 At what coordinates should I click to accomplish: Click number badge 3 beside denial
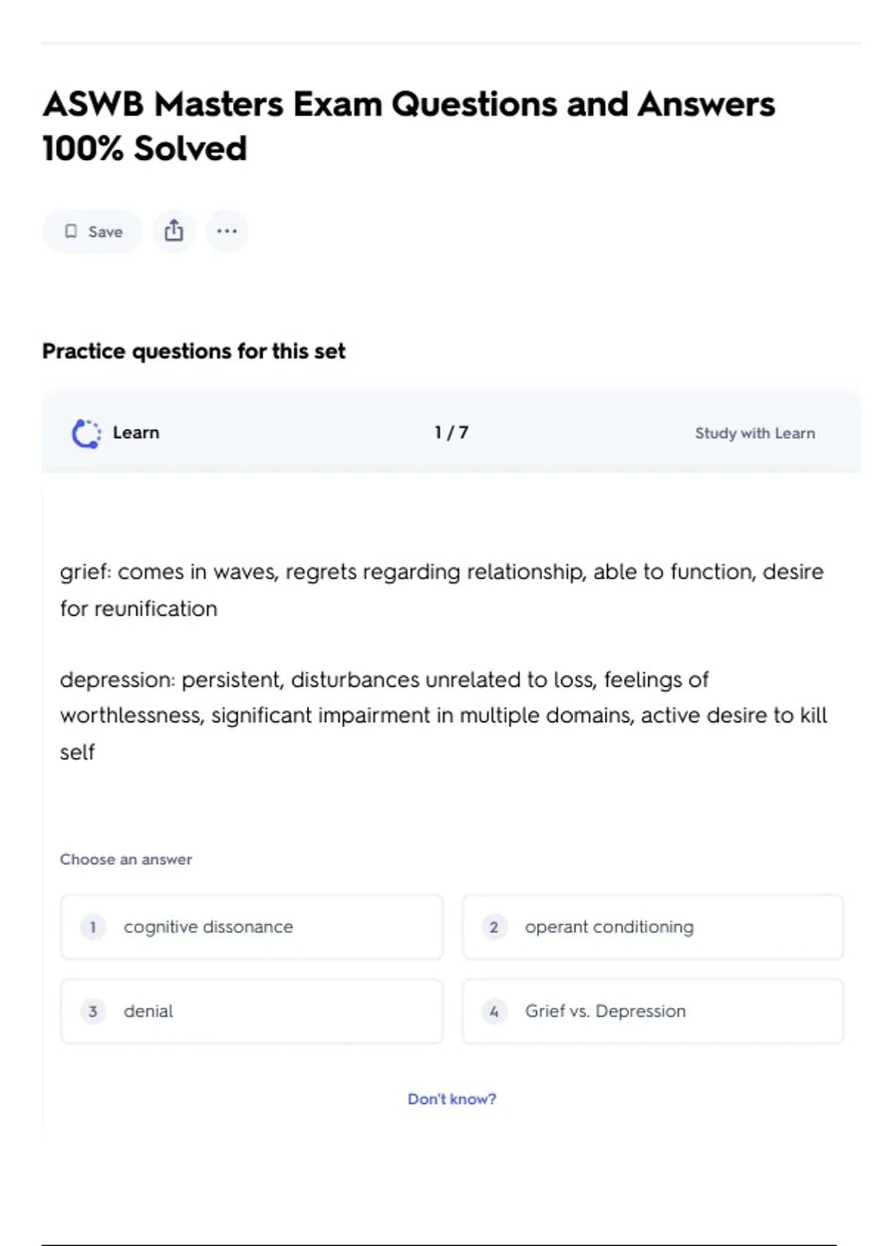[93, 1011]
